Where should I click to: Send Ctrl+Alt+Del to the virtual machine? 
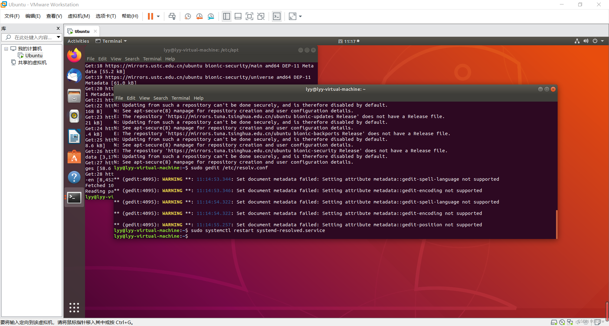172,16
